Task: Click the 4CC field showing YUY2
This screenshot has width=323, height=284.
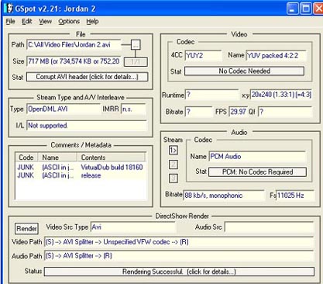Action: 203,56
